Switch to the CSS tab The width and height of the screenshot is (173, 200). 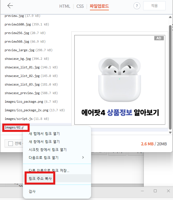80,6
